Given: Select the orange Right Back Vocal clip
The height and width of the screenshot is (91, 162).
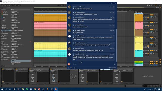Looking at the screenshot, I should coord(50,18).
